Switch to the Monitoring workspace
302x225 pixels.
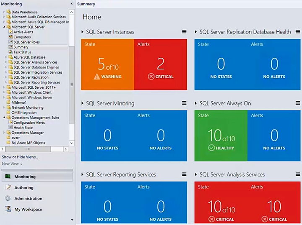coord(37,176)
